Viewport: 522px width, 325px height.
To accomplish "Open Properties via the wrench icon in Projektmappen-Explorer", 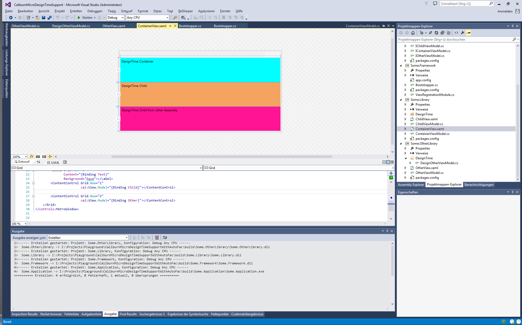I will (x=463, y=33).
